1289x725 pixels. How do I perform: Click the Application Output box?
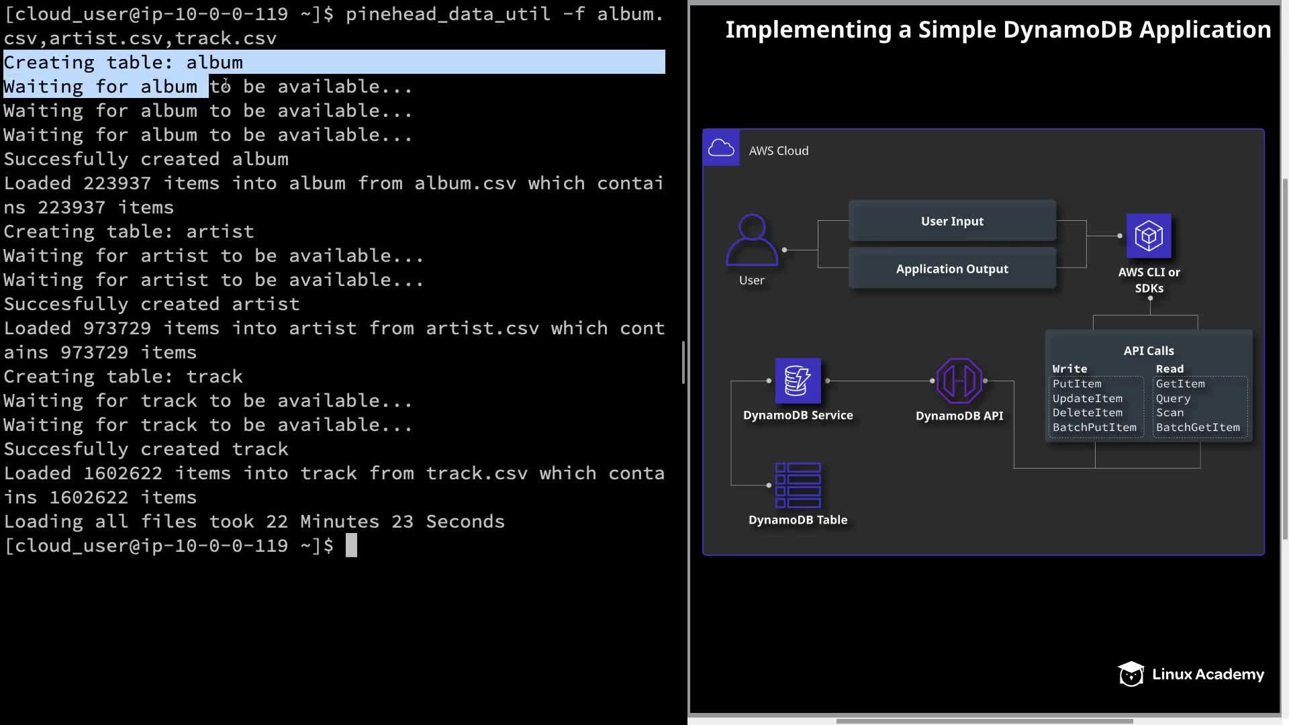[952, 269]
